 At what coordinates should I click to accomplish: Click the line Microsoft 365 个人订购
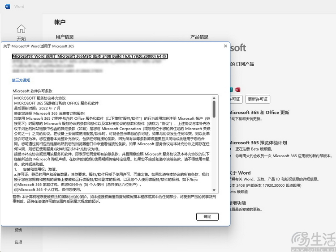coord(48,189)
